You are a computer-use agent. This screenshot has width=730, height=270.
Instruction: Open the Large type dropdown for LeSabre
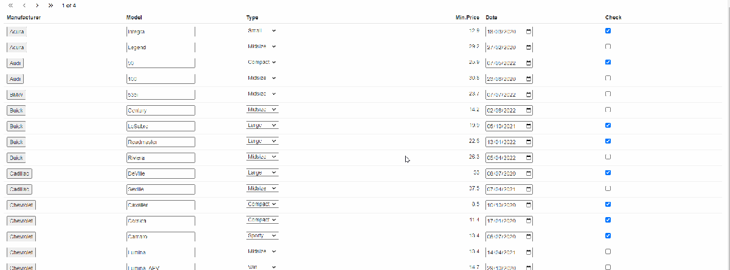click(x=262, y=125)
